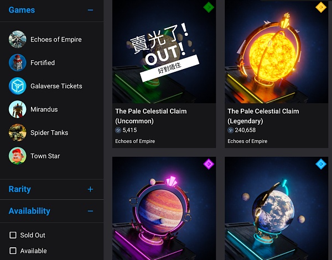Expand the Rarity filter section
The image size is (332, 260).
point(90,189)
